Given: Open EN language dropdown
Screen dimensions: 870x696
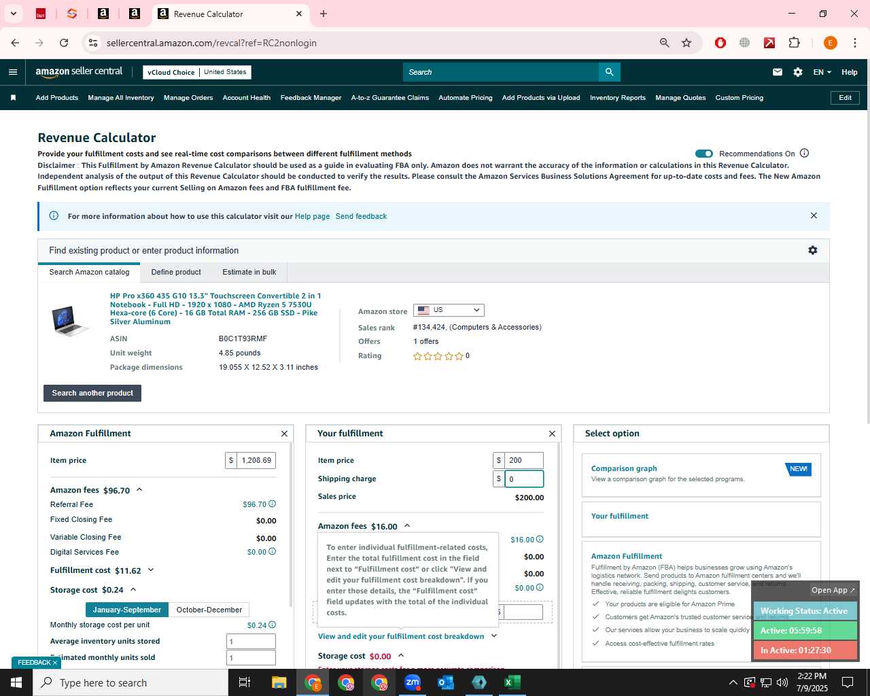Looking at the screenshot, I should click(x=822, y=72).
